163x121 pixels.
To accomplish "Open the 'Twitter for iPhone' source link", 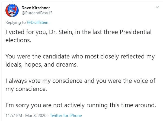I will click(x=66, y=116).
